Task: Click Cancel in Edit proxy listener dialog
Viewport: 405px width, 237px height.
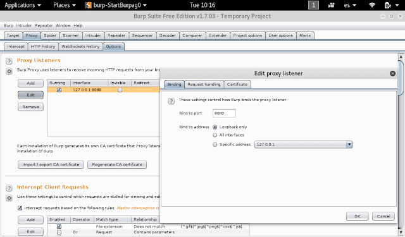Action: (x=383, y=216)
